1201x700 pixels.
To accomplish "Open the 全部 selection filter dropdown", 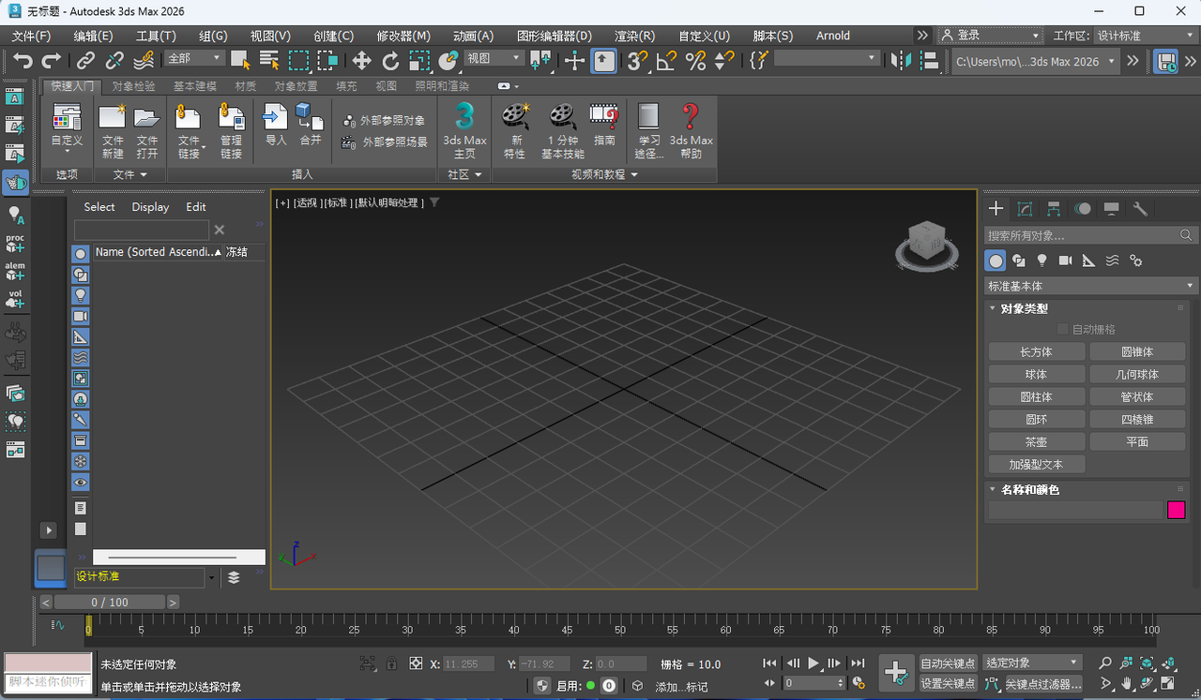I will point(195,58).
